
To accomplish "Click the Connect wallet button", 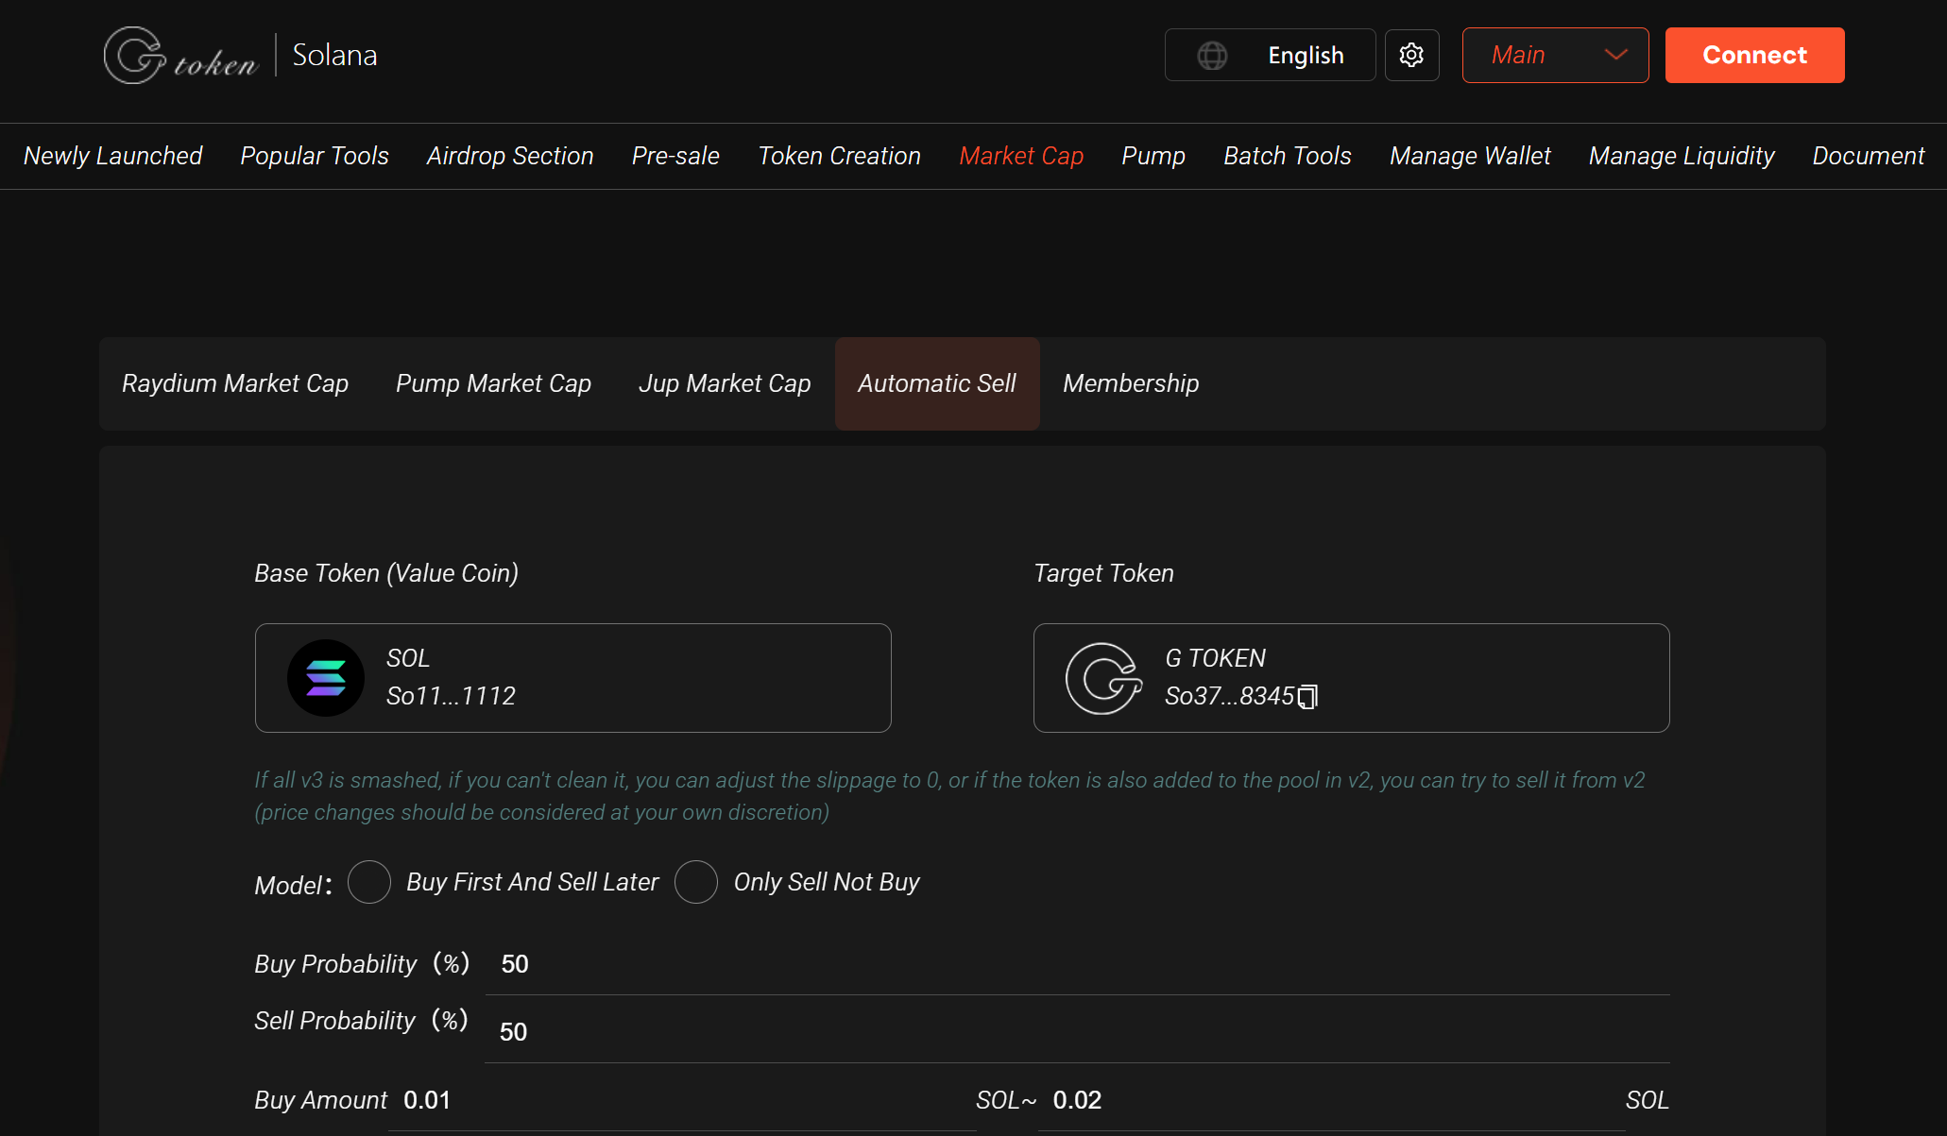I will [x=1754, y=55].
